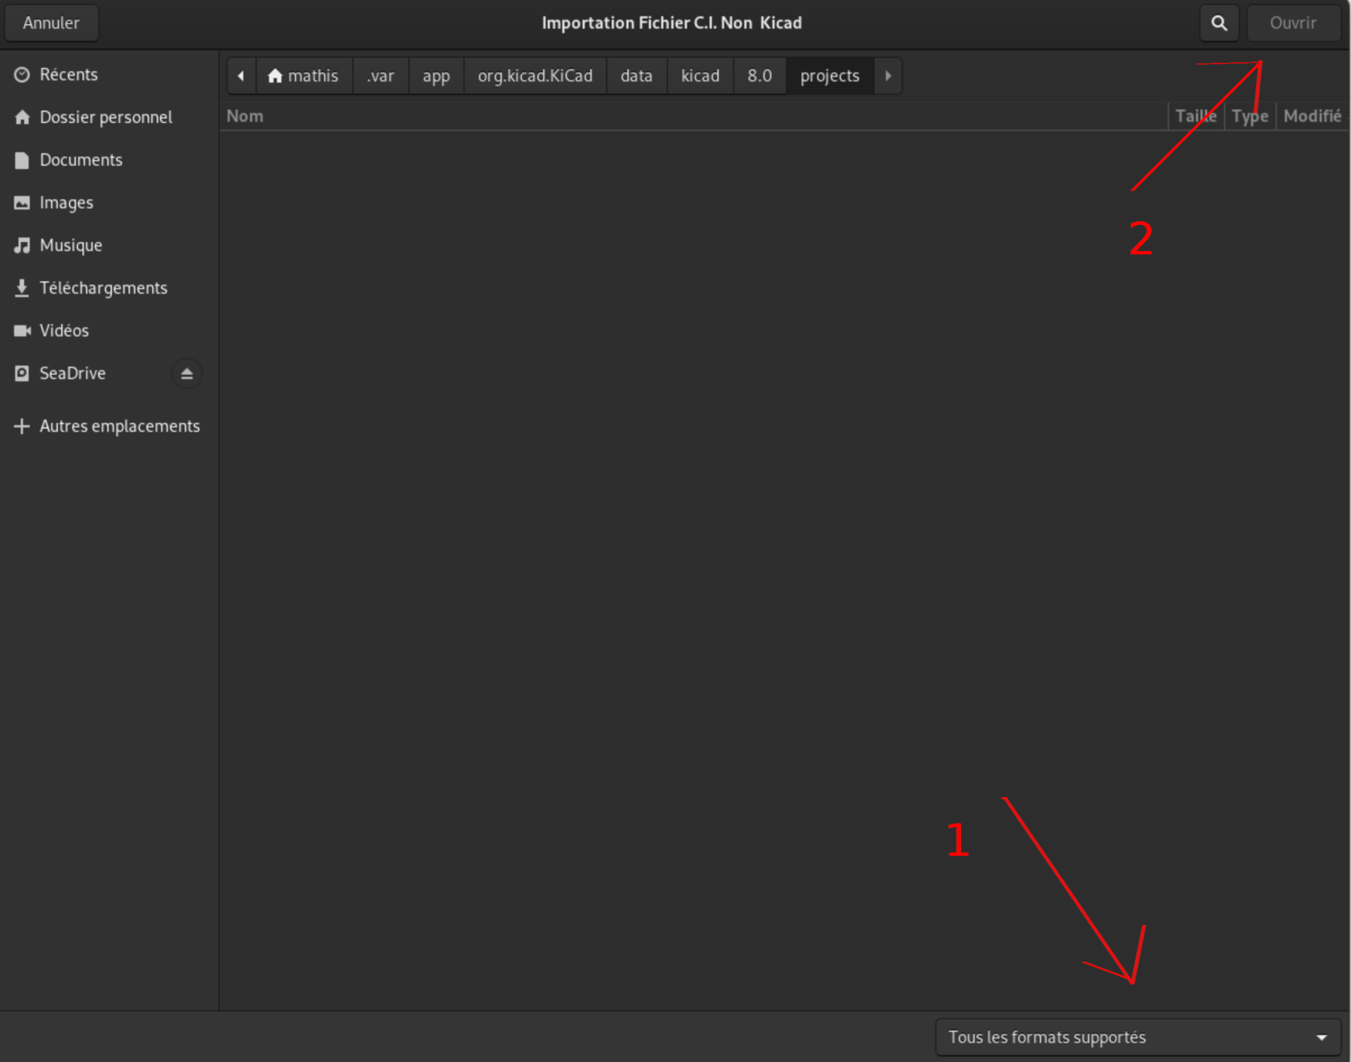Select Images in the sidebar
Screen dimensions: 1351x1062
coord(109,203)
